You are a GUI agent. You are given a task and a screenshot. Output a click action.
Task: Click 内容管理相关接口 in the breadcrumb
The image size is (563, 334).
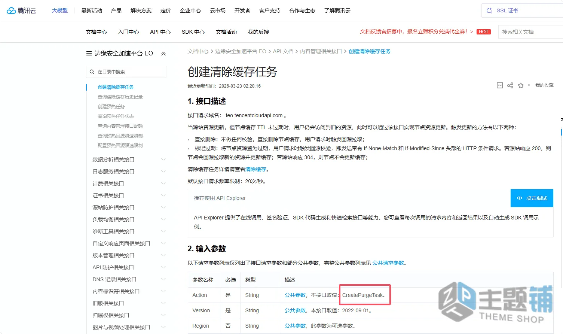coord(321,51)
